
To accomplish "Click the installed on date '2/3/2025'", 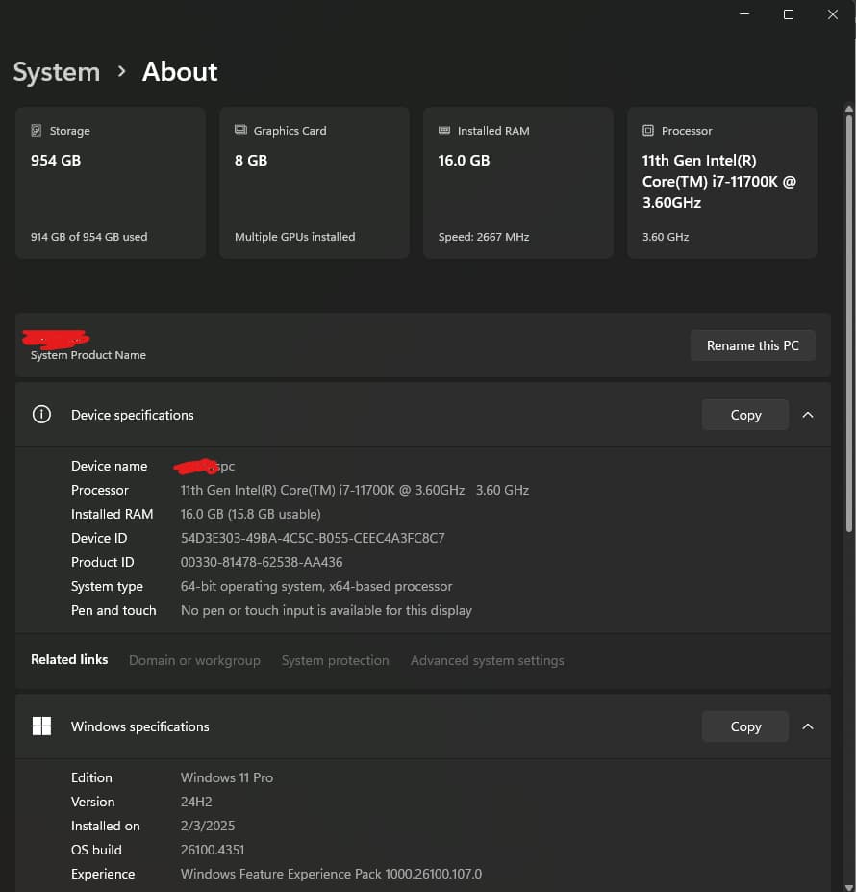I will pyautogui.click(x=208, y=826).
